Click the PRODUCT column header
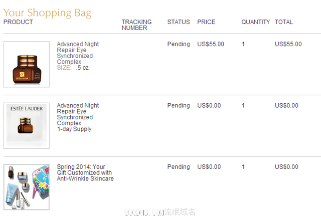 18,22
